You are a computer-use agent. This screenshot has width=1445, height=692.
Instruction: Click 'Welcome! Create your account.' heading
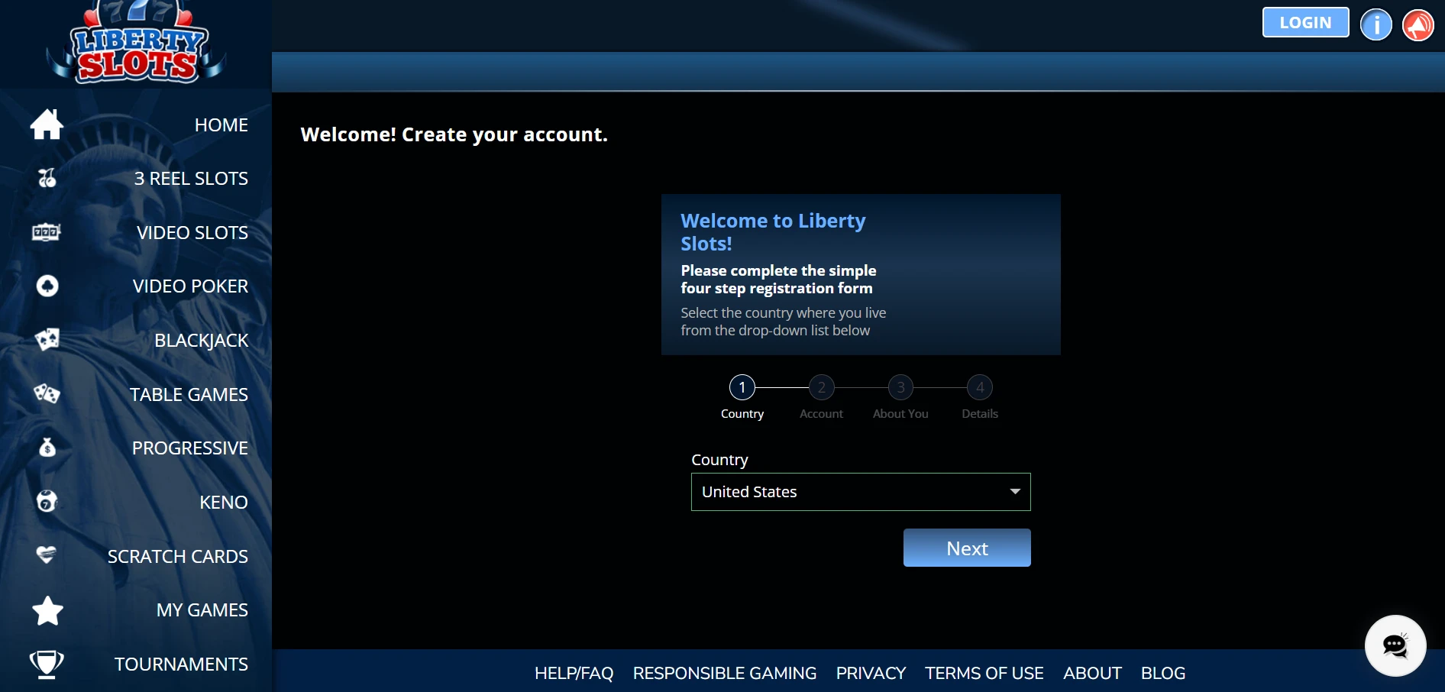(x=454, y=134)
